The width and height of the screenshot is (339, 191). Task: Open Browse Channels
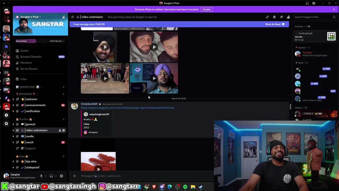(x=40, y=57)
